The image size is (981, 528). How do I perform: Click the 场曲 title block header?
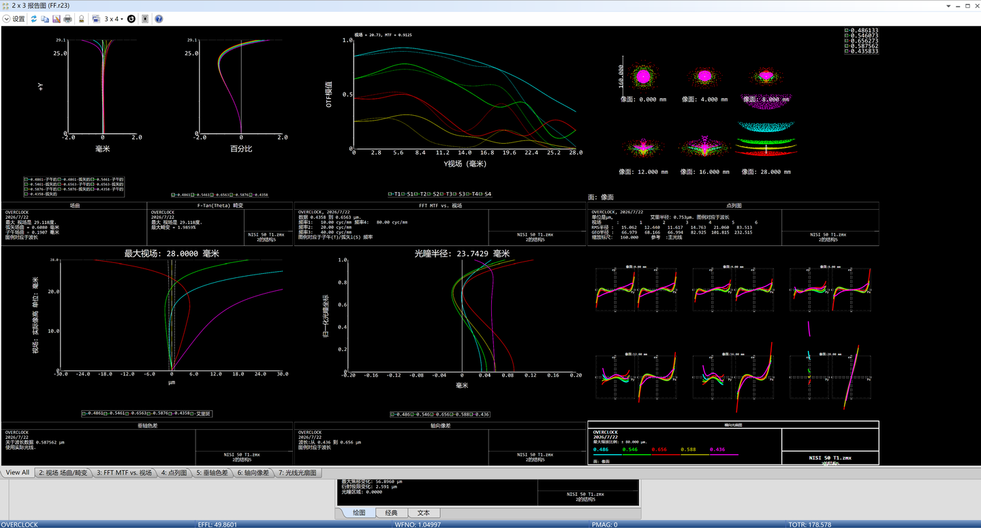[x=74, y=205]
